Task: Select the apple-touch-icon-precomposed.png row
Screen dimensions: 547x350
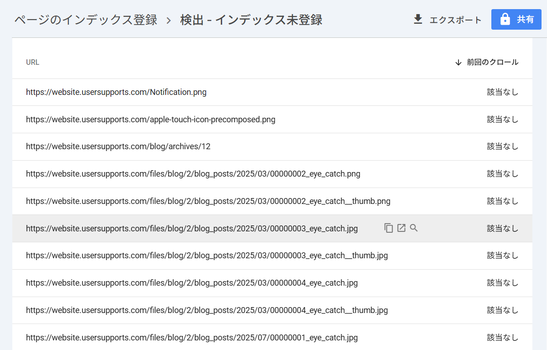Action: (151, 120)
